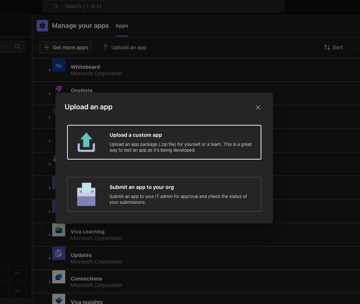Click Microsoft Corporation under Whiteboard
The width and height of the screenshot is (360, 304).
tap(96, 73)
